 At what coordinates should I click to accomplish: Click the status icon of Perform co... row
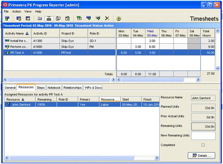click(7, 47)
